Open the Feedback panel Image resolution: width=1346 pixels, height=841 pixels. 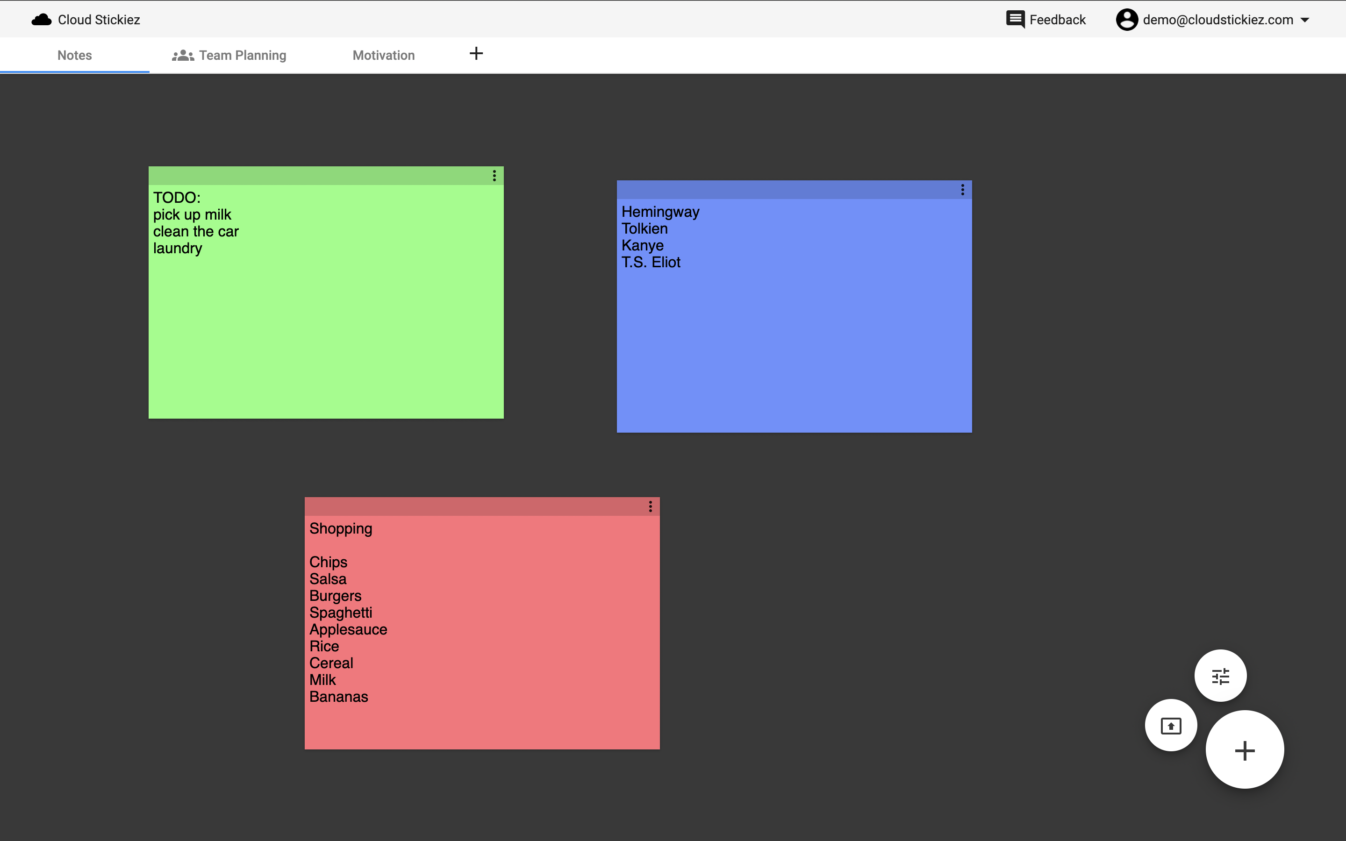[1016, 19]
